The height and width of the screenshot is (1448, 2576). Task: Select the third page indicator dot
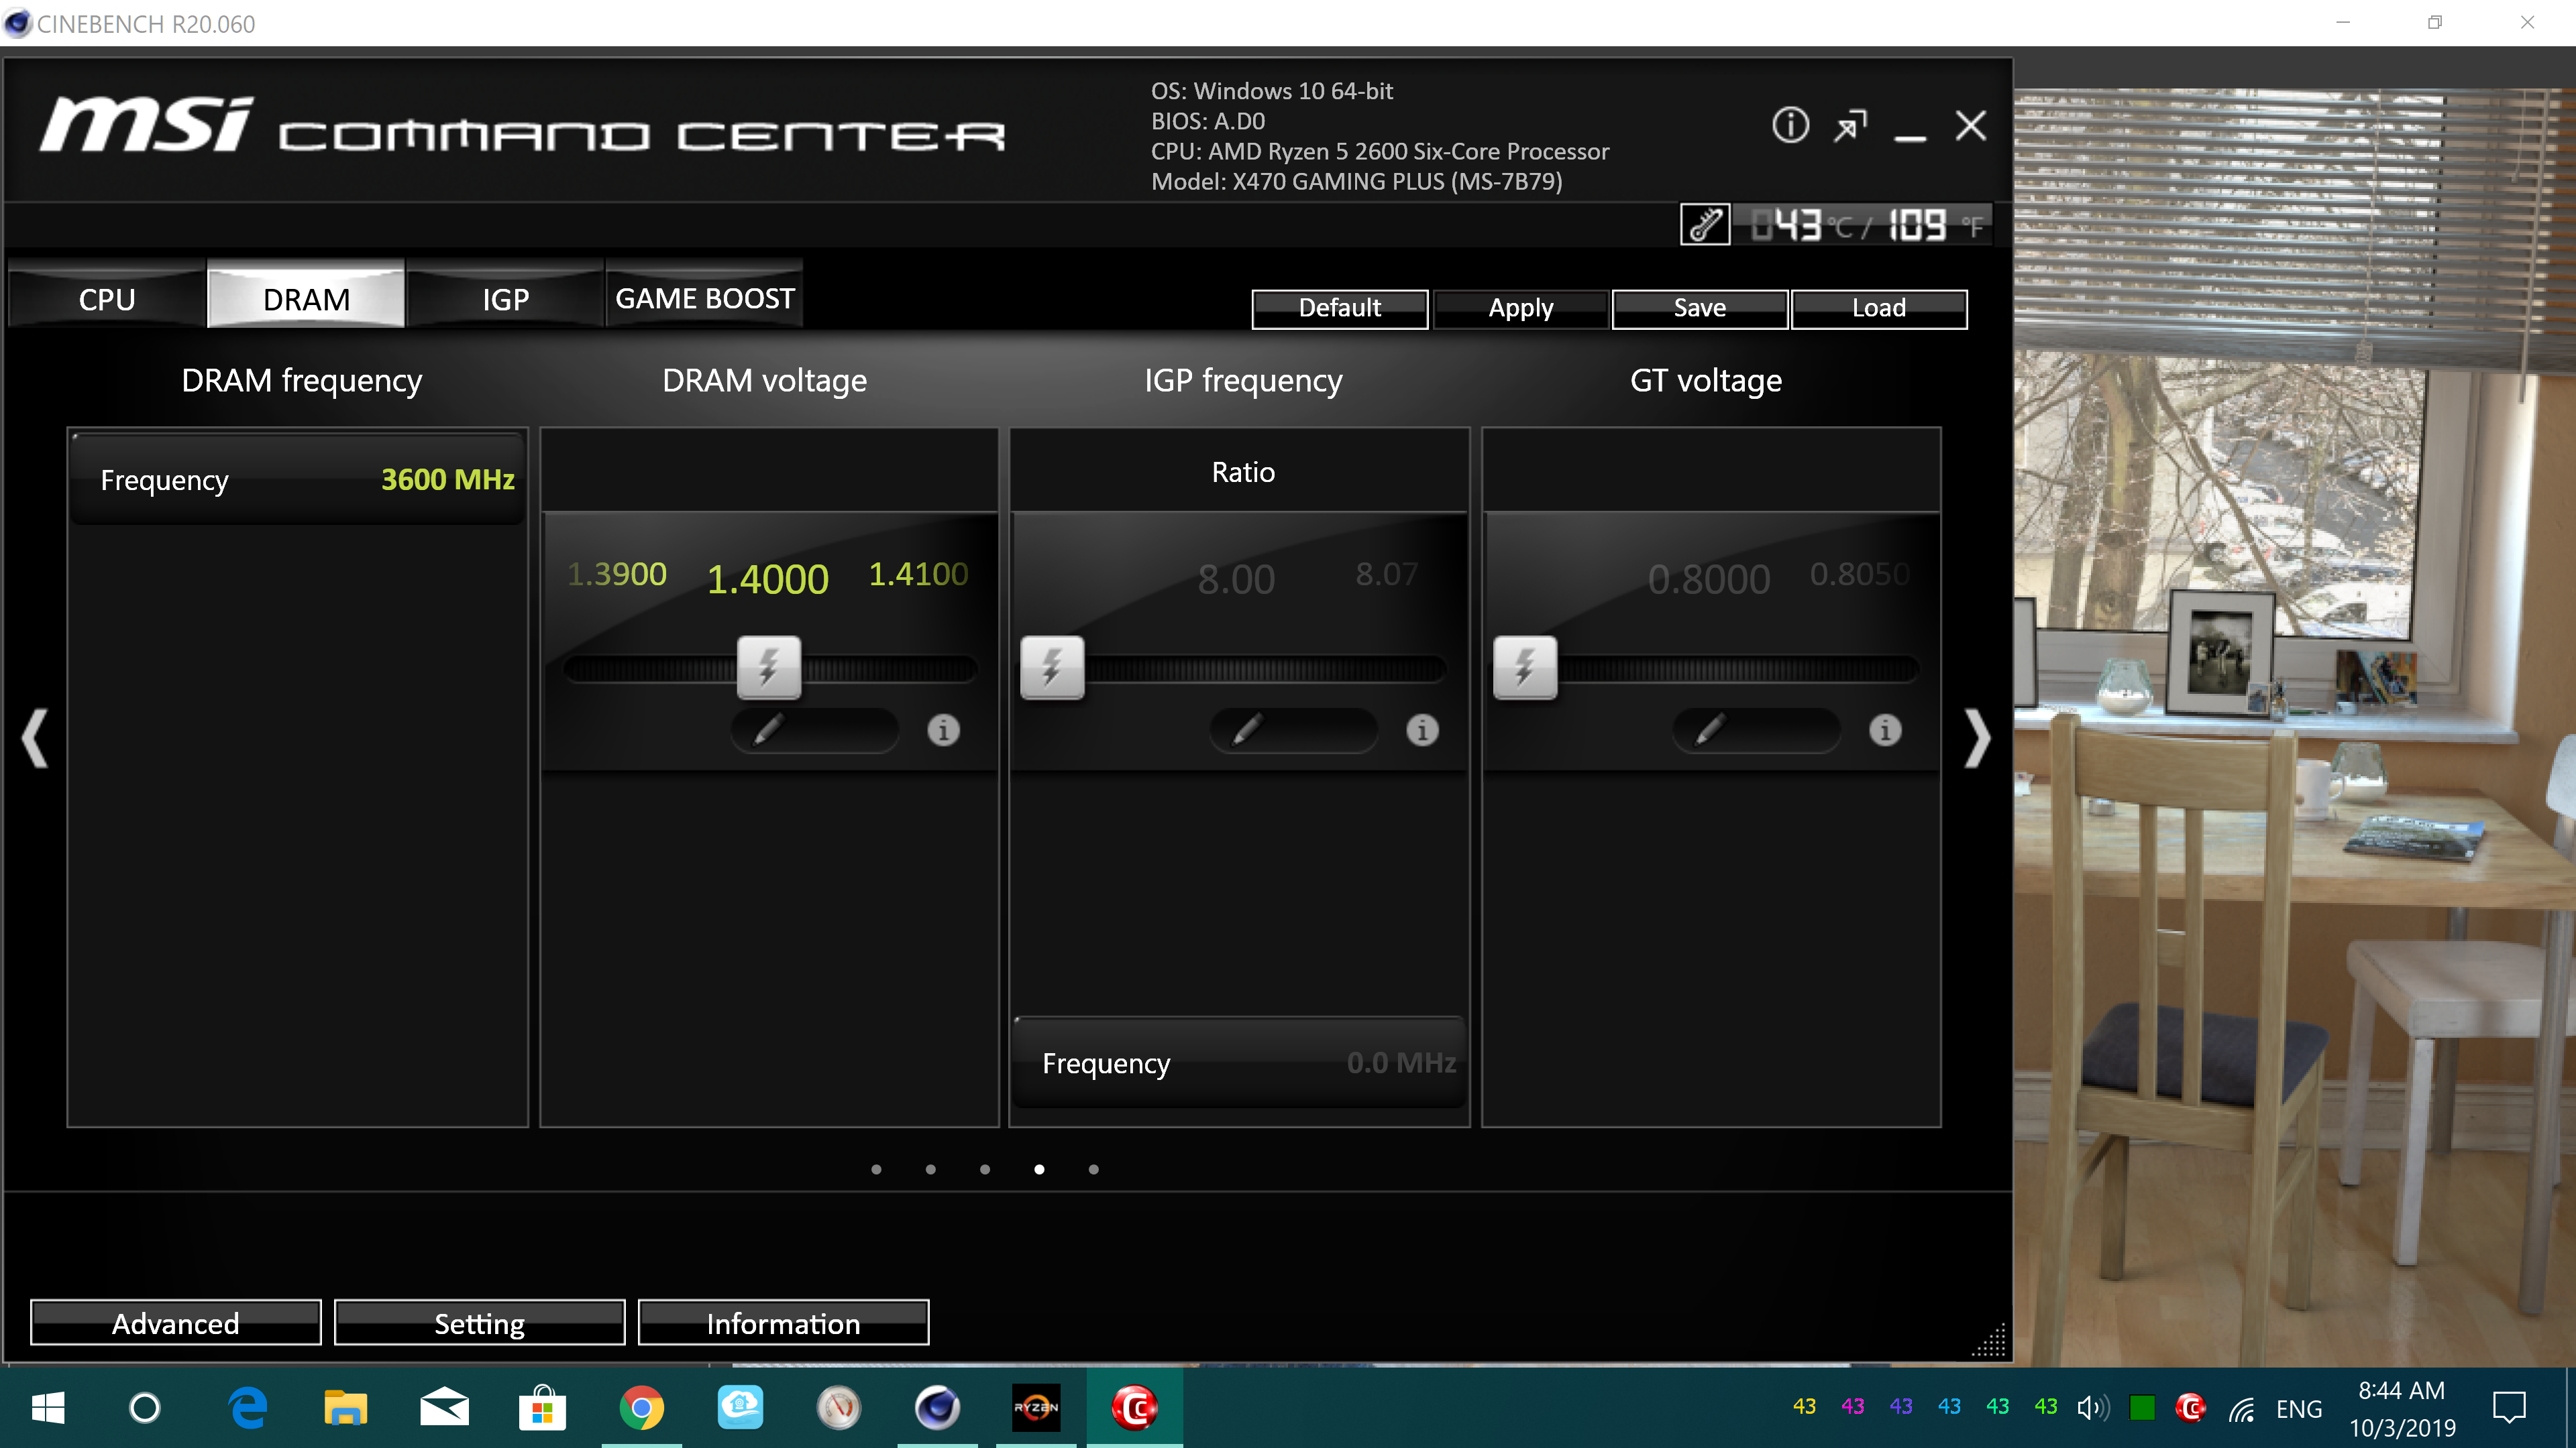(985, 1169)
